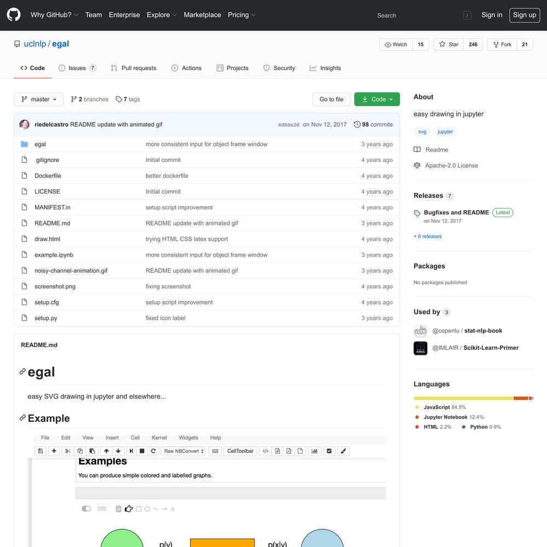Click the orange Jupyter Notebook segment of languages bar
This screenshot has width=547, height=547.
tap(521, 398)
